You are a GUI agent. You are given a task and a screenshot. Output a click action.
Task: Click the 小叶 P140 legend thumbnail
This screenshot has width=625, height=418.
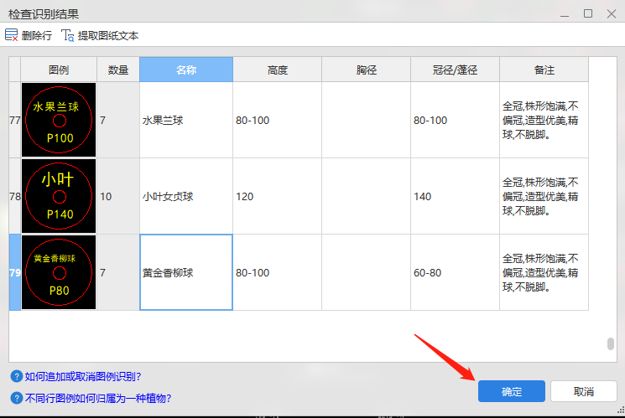59,196
